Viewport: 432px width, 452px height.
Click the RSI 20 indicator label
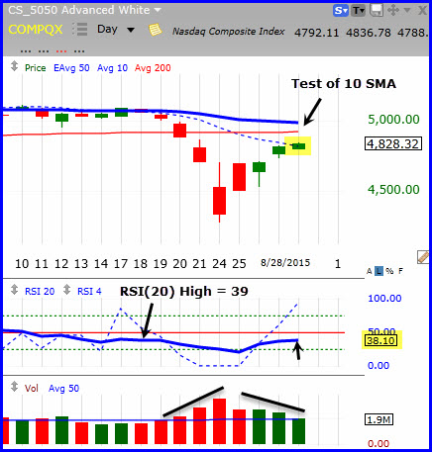tap(40, 292)
